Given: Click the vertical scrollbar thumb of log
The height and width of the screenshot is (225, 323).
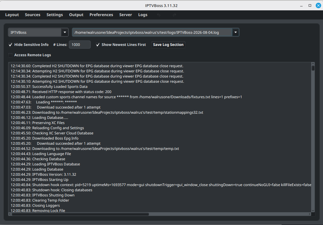Looking at the screenshot, I should coord(313,68).
